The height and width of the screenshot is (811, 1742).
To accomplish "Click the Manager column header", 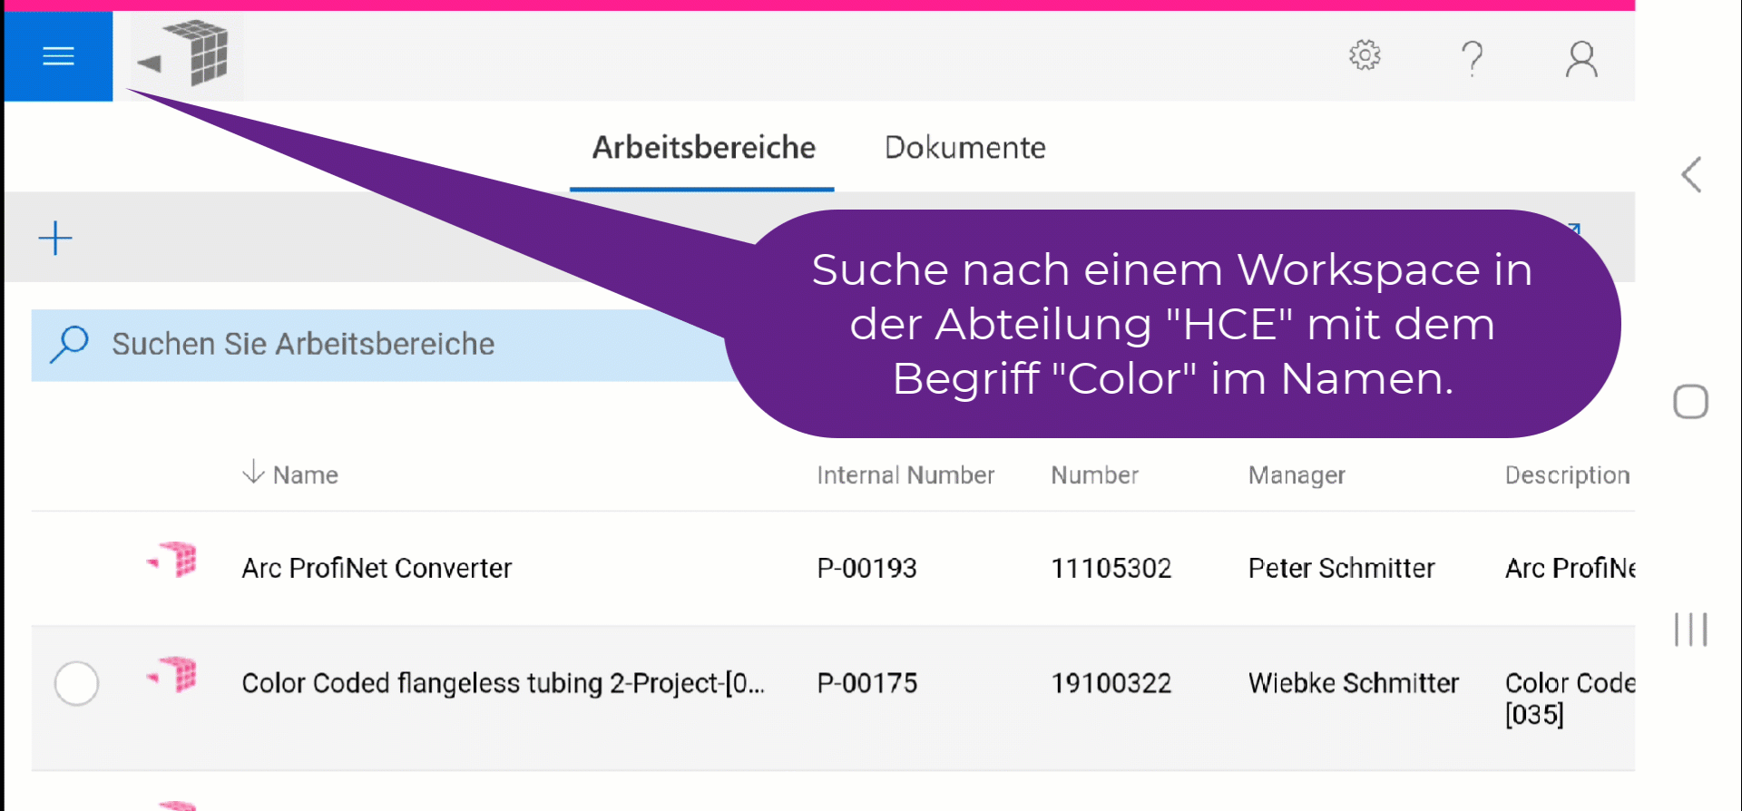I will 1296,475.
